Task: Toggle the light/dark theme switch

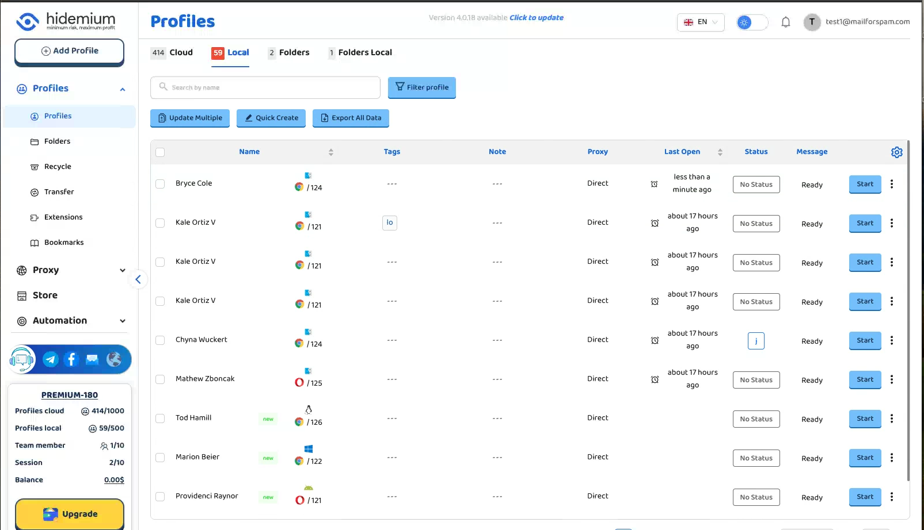Action: click(752, 22)
